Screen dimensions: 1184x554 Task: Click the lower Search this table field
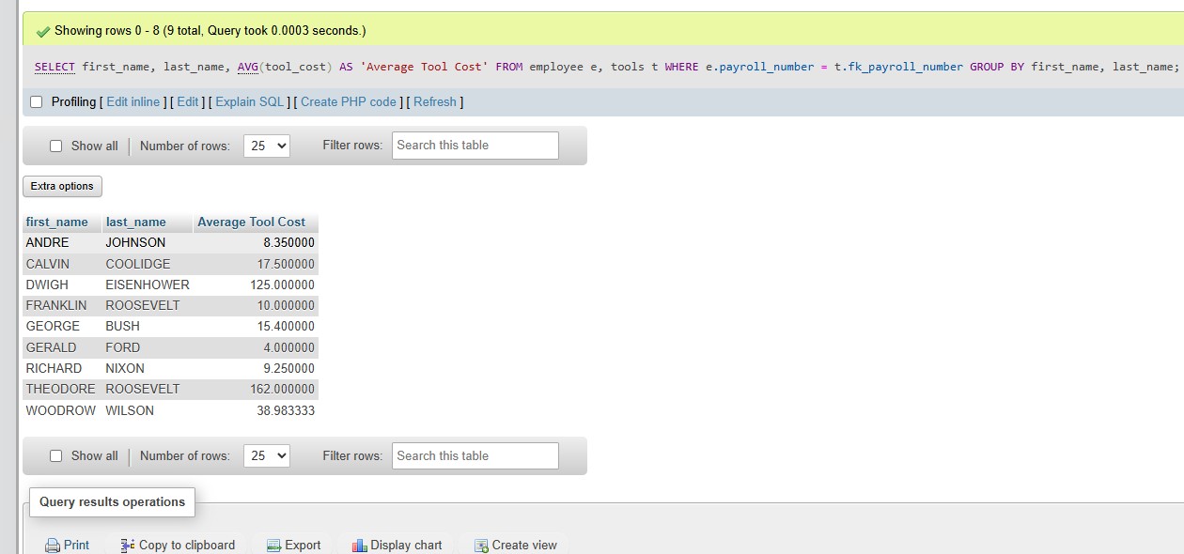point(475,455)
